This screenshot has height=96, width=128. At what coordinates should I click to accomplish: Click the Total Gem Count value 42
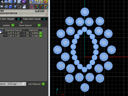pyautogui.click(x=44, y=19)
